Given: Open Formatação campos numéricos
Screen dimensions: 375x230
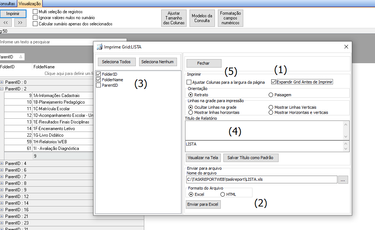Looking at the screenshot, I should (x=230, y=18).
